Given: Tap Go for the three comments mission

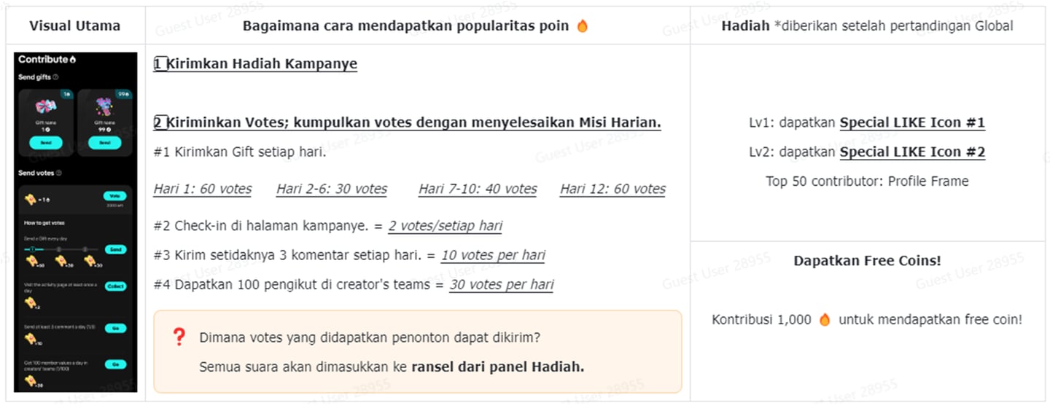Looking at the screenshot, I should point(115,328).
